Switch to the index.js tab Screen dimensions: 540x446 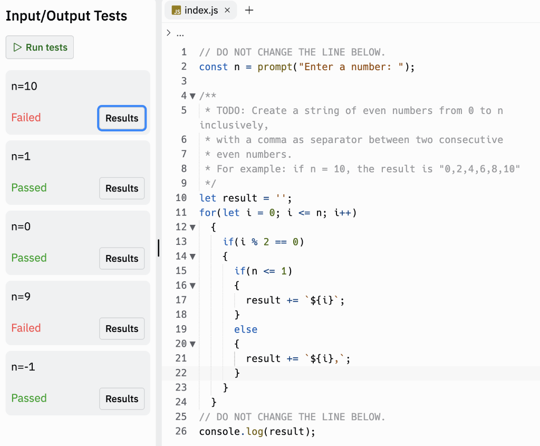coord(202,10)
